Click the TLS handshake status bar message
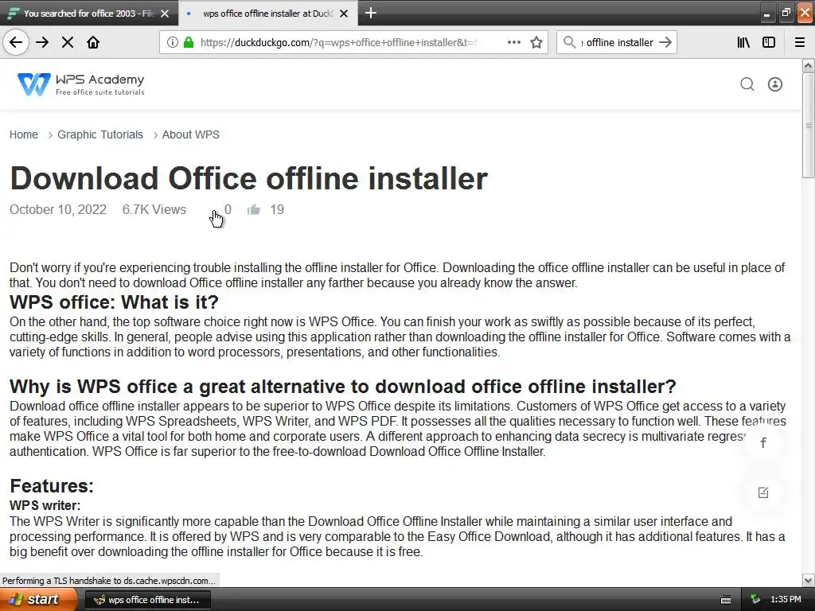Image resolution: width=815 pixels, height=611 pixels. point(108,580)
